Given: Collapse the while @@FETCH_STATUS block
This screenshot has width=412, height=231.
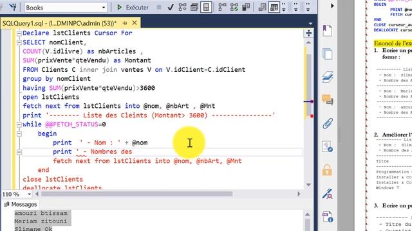Looking at the screenshot, I should pyautogui.click(x=19, y=124).
